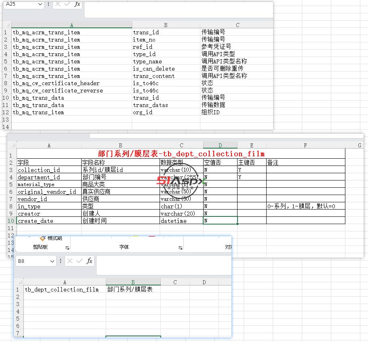Click the red title 部门系列/膜层表-tb_dept_collection_film cell

point(181,154)
